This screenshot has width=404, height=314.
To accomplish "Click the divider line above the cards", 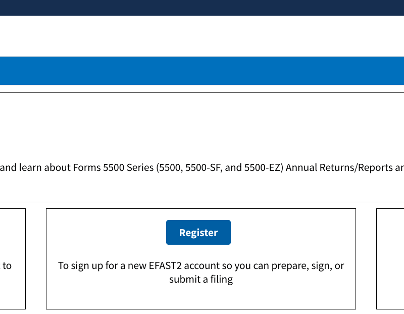I will [x=202, y=202].
